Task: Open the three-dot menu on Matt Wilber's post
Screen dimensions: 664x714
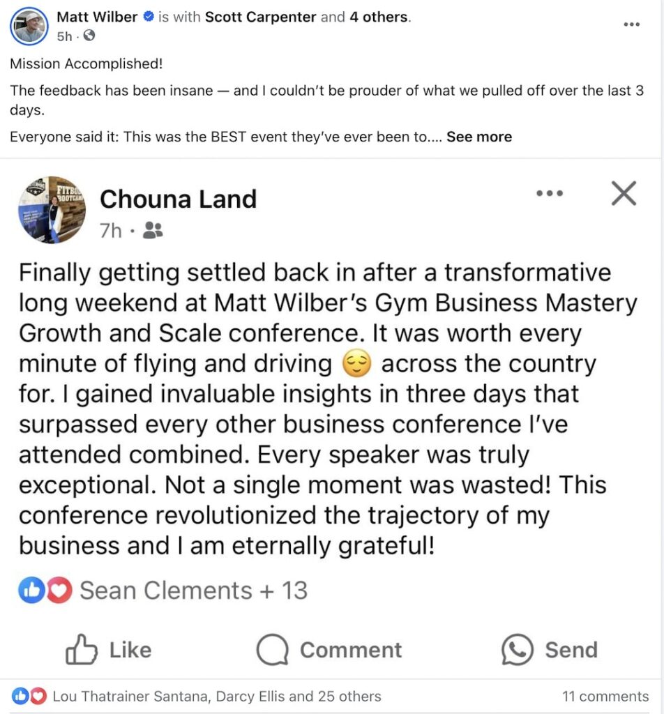Action: [632, 24]
